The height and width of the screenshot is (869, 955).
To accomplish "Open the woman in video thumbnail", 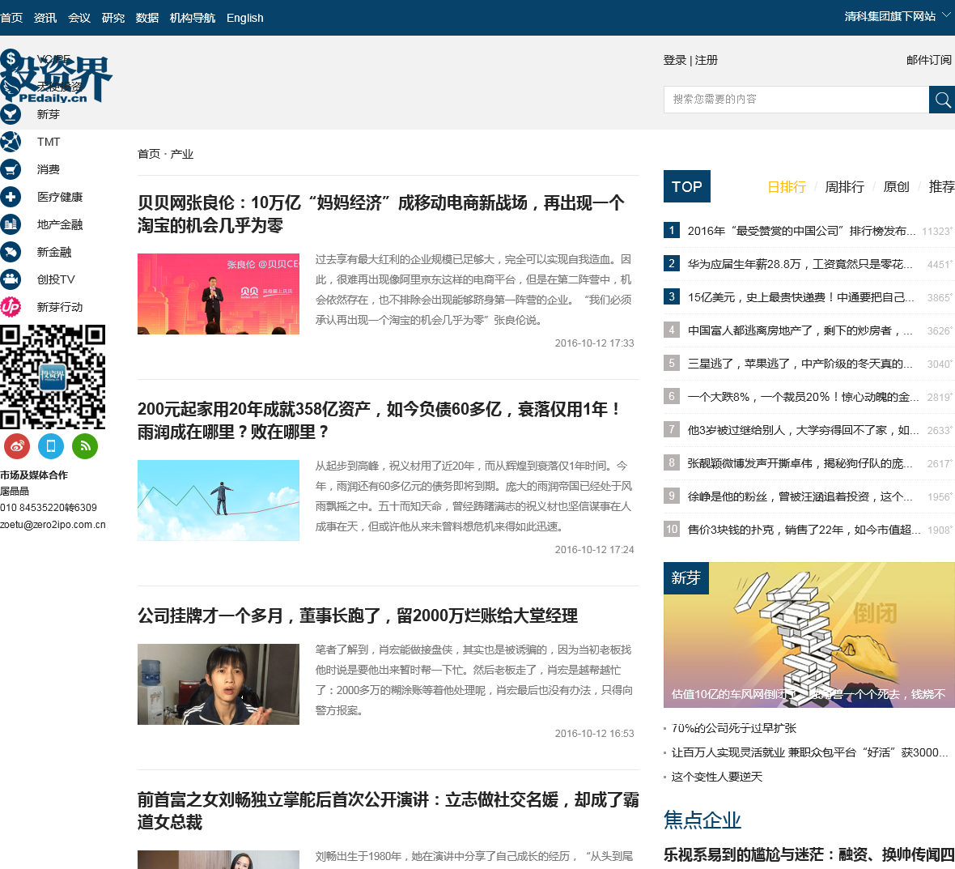I will pos(218,684).
